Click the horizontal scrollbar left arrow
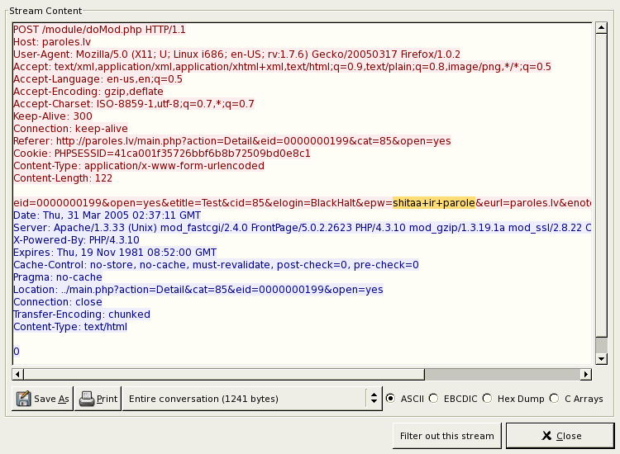620x454 pixels. pos(17,374)
